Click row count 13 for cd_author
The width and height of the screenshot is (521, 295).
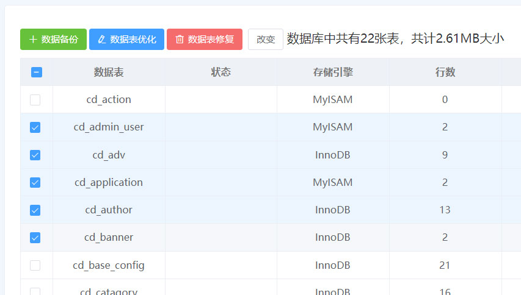pyautogui.click(x=445, y=210)
